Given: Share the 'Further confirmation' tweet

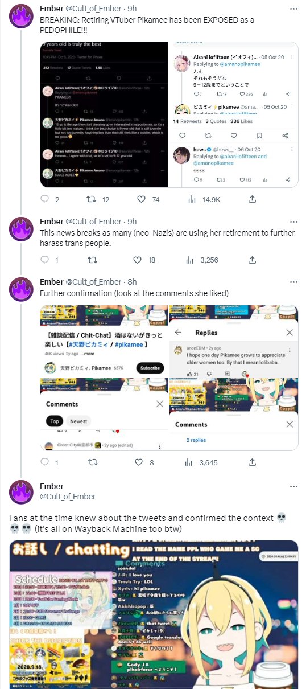Looking at the screenshot, I should point(252,462).
